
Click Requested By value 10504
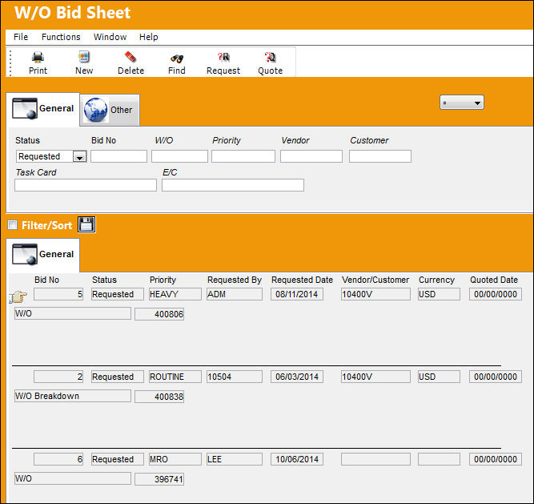click(235, 377)
